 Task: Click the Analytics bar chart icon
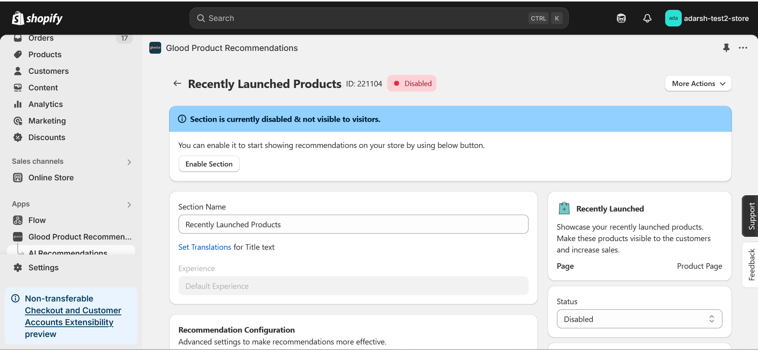(18, 104)
